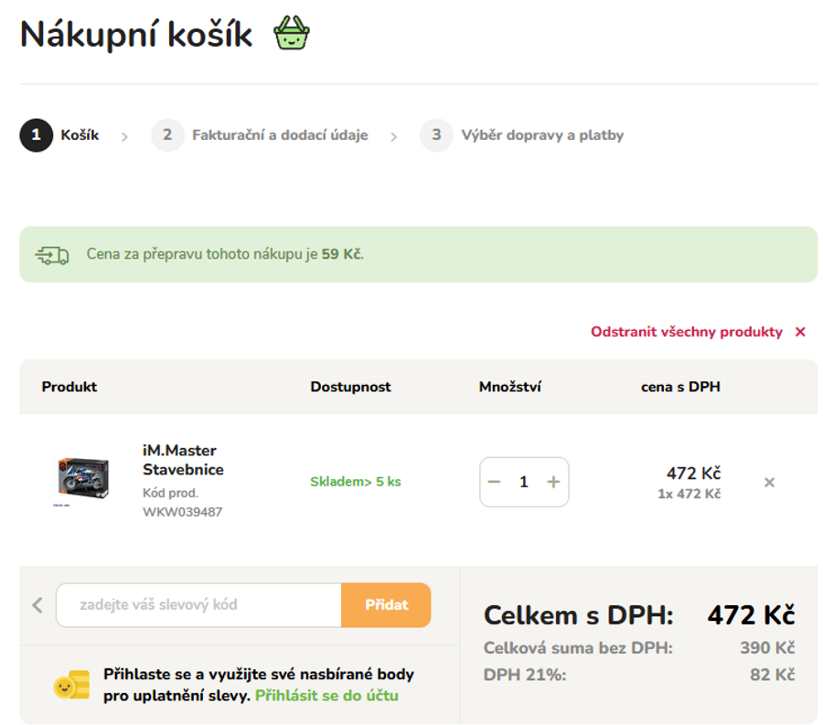Image resolution: width=823 pixels, height=725 pixels.
Task: Focus the slevový kód input field
Action: point(198,605)
